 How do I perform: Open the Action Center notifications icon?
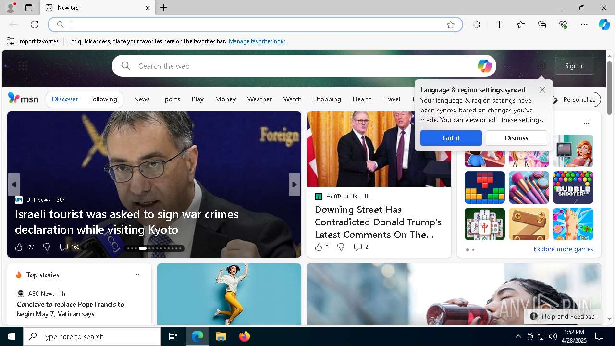599,336
